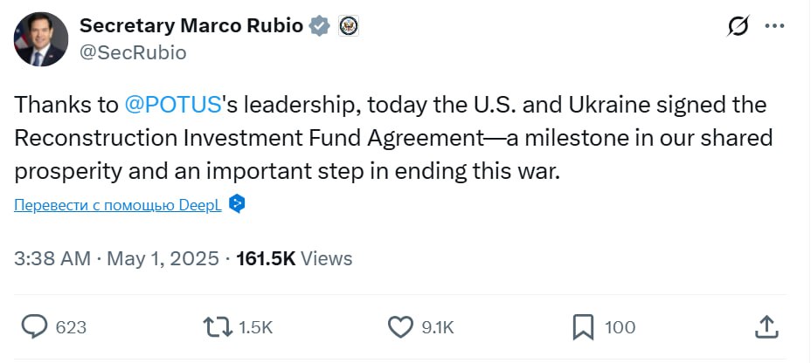811x363 pixels.
Task: Click the 9.1K likes count
Action: click(x=438, y=328)
